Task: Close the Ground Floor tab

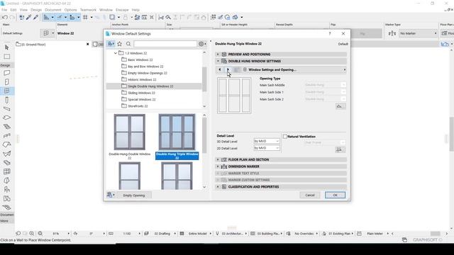Action: pos(88,44)
